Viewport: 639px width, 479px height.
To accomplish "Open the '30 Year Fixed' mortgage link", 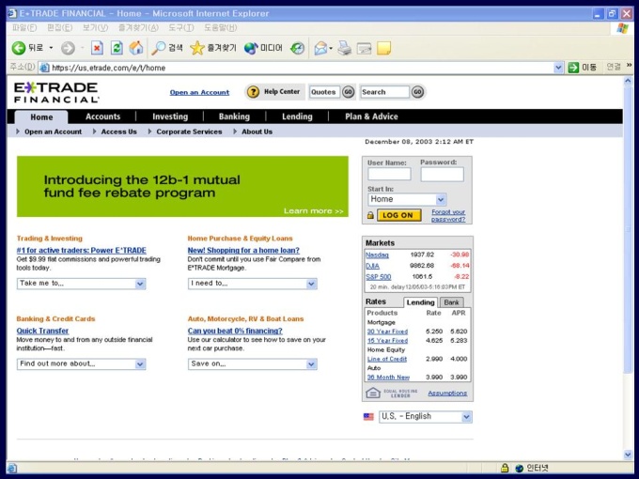I will pyautogui.click(x=387, y=332).
